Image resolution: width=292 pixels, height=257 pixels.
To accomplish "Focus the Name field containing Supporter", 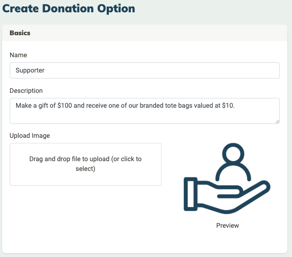I will pos(145,70).
